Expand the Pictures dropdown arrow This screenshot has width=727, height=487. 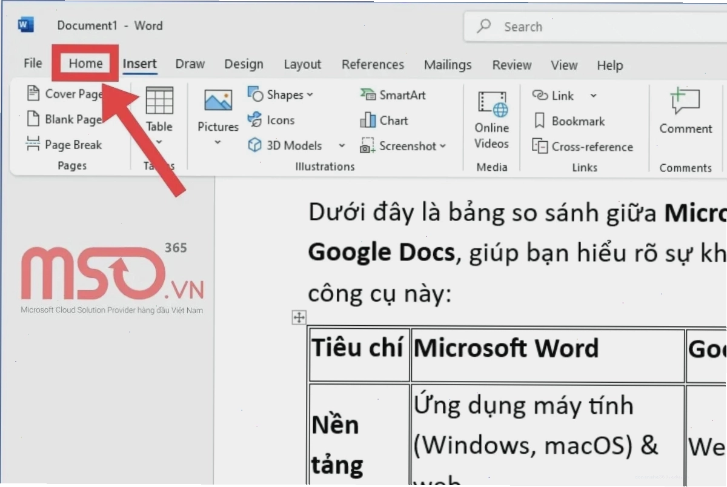218,143
